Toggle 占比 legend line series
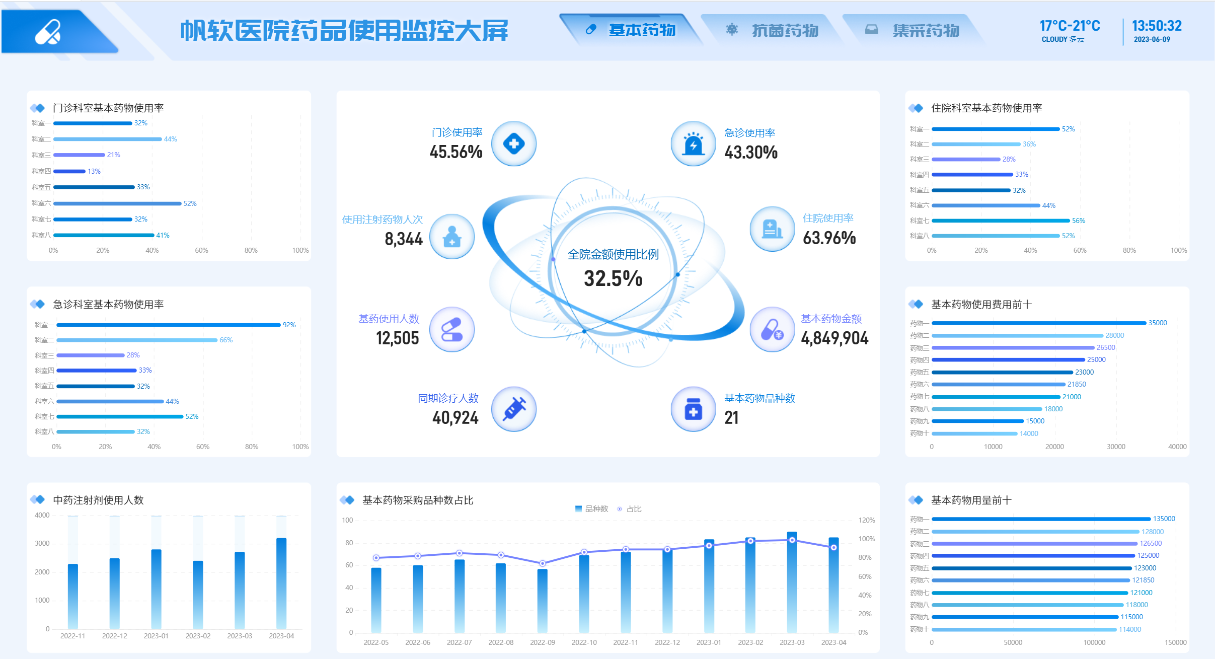This screenshot has height=659, width=1215. pyautogui.click(x=630, y=509)
